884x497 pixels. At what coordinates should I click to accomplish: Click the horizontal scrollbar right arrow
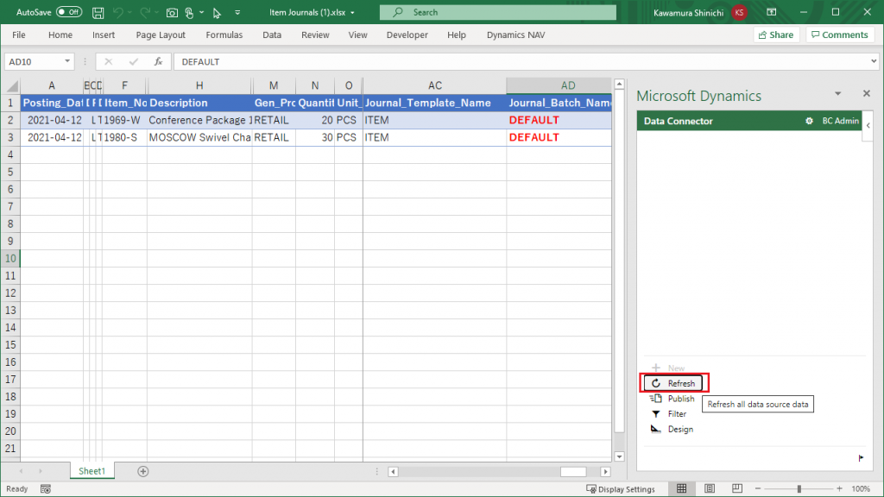(605, 472)
